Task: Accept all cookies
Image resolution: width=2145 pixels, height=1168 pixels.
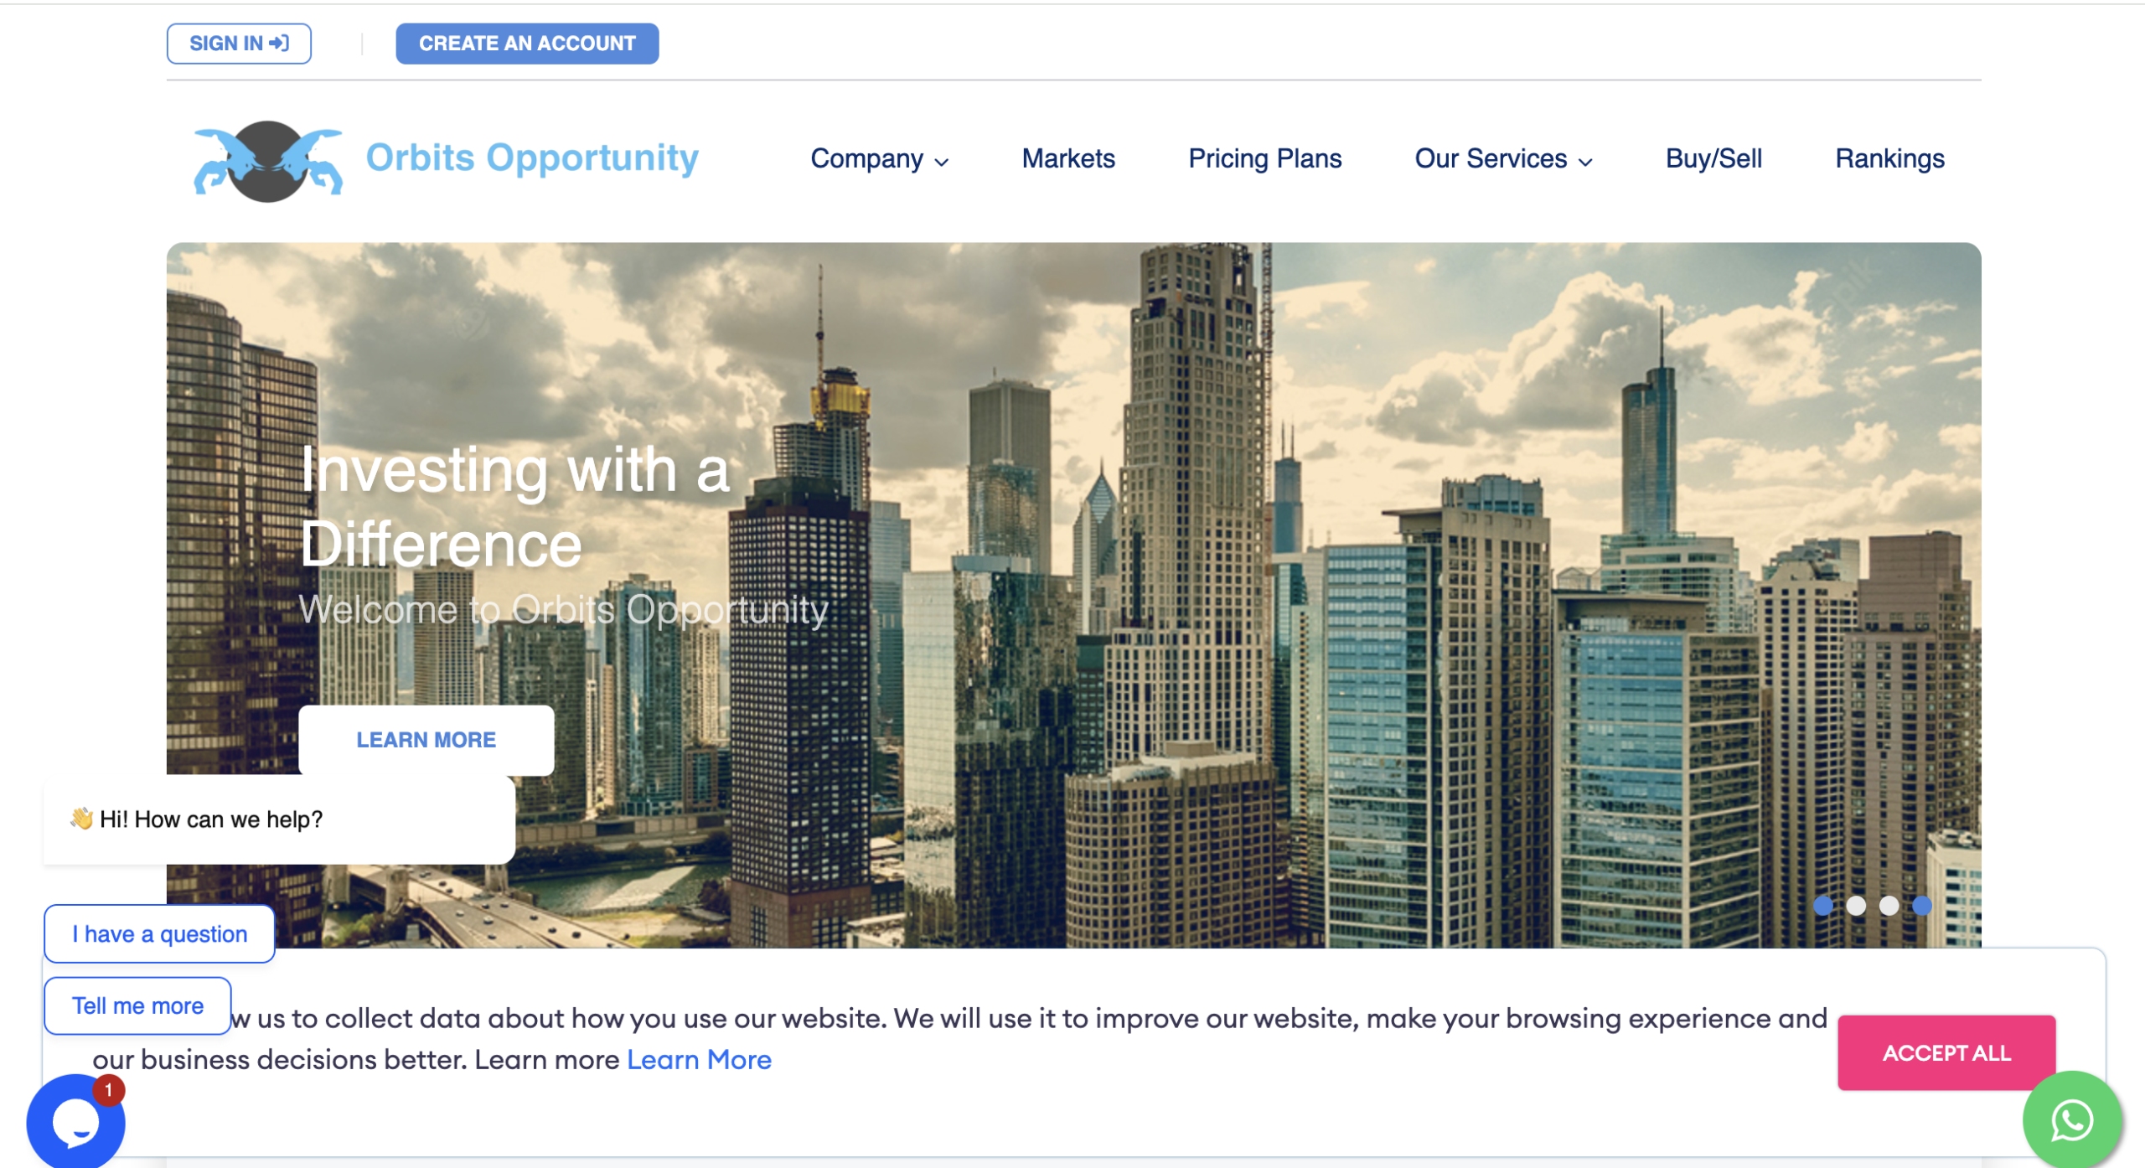Action: click(x=1946, y=1052)
